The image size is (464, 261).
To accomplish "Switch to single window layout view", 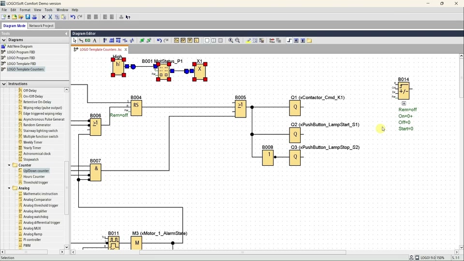I will click(207, 41).
